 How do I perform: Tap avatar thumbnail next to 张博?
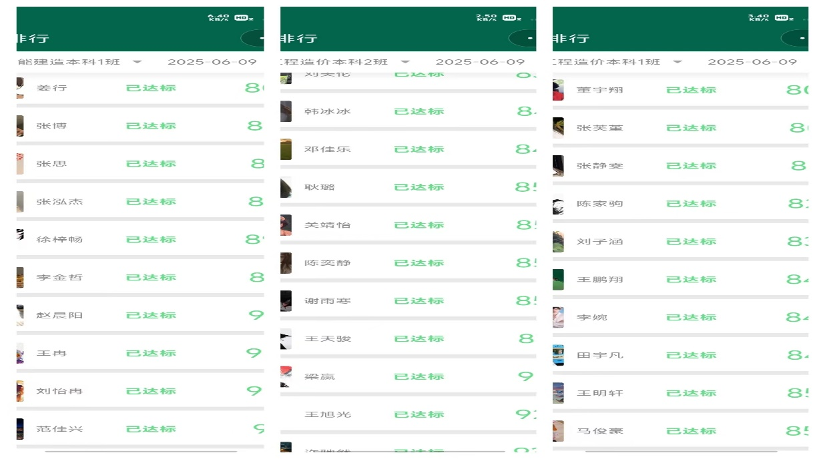(20, 126)
